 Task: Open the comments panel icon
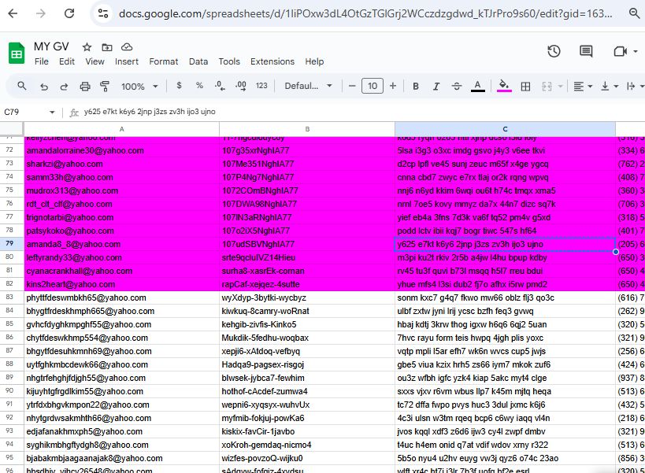click(x=586, y=51)
